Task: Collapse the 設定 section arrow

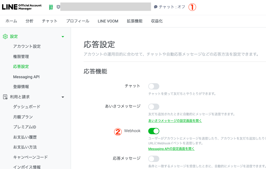Action: (63, 37)
